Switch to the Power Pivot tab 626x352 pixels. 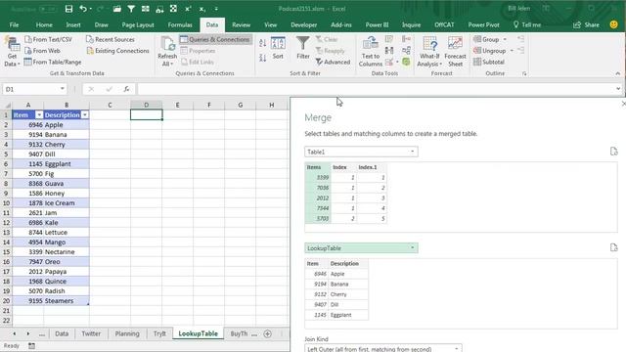[483, 24]
